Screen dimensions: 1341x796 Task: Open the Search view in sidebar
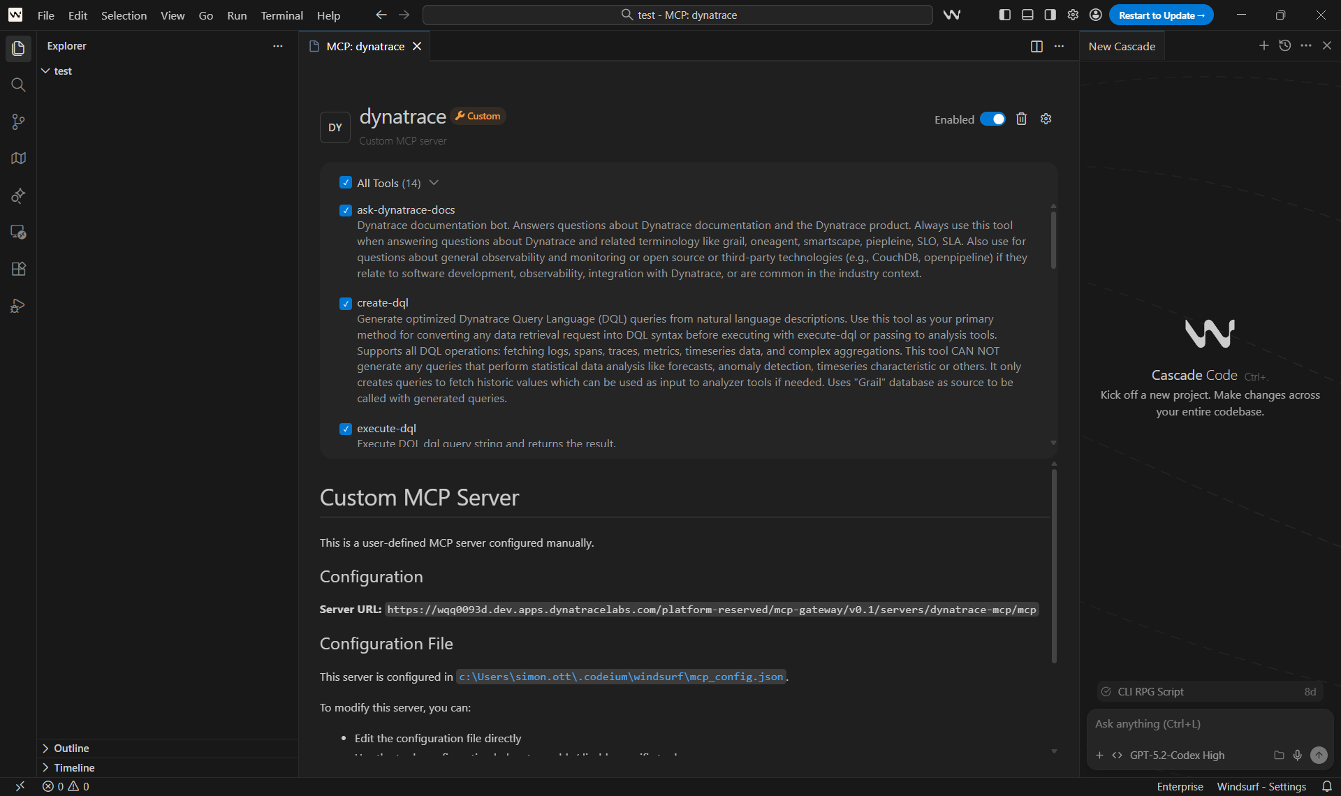pos(18,84)
